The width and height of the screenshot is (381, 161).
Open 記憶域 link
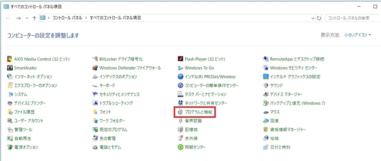191,129
